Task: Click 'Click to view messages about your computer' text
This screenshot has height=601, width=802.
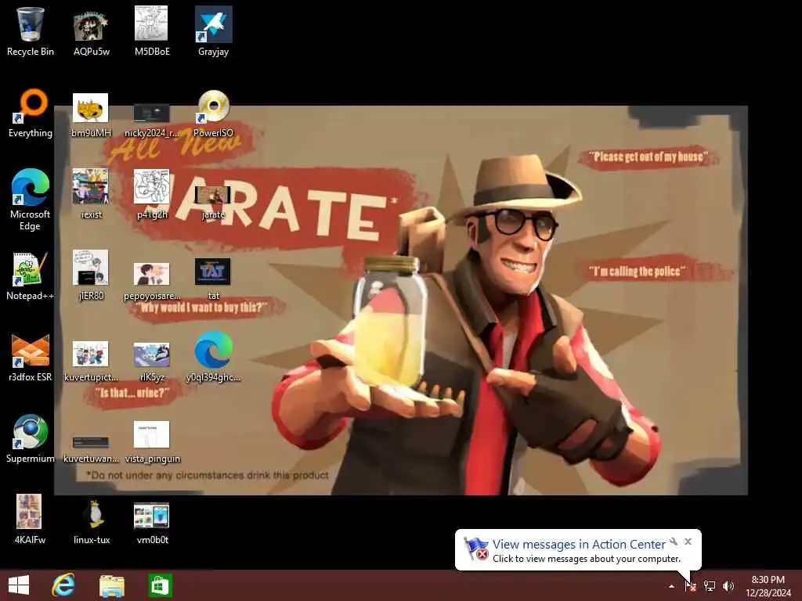Action: pyautogui.click(x=587, y=559)
